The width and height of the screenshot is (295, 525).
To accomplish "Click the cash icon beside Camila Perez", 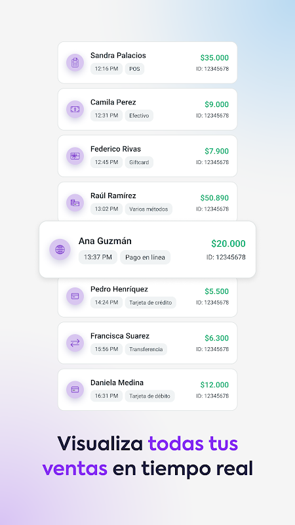I will tap(75, 109).
